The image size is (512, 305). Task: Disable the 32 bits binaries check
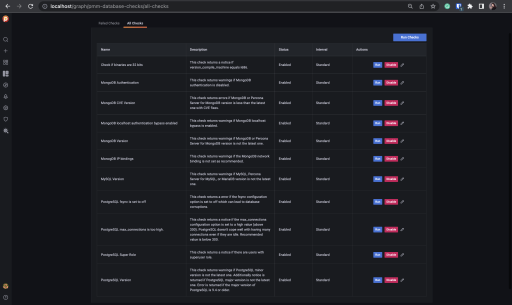pyautogui.click(x=391, y=65)
